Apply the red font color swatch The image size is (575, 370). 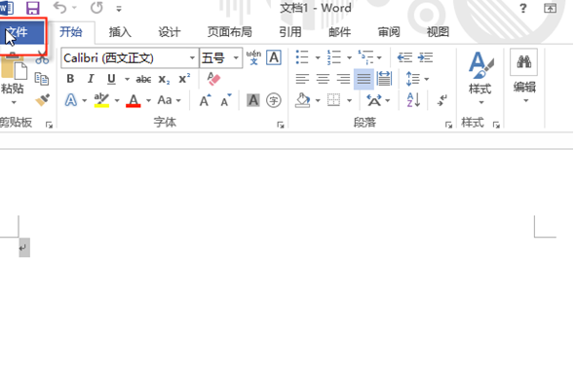pyautogui.click(x=134, y=100)
